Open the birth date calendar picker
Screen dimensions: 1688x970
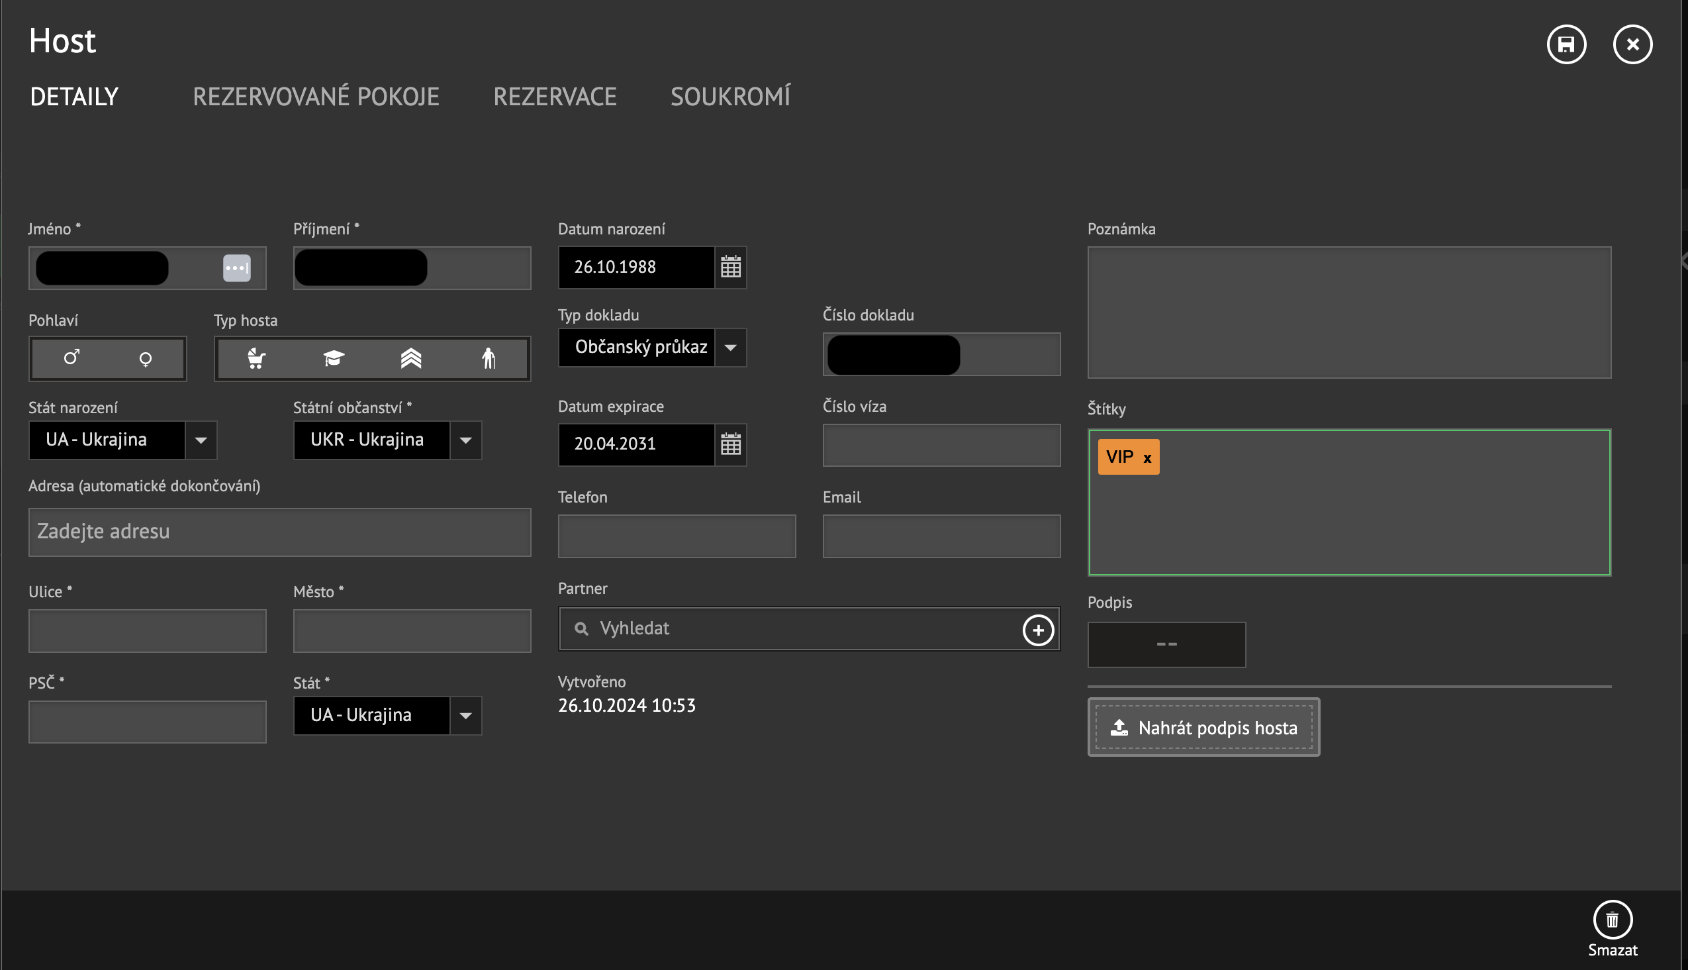tap(730, 267)
